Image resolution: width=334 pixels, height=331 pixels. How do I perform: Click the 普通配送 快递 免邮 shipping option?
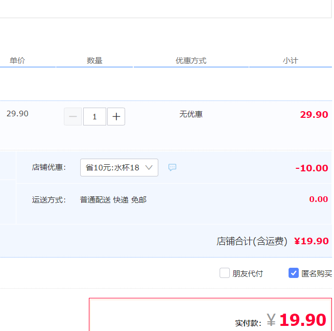[x=113, y=199]
